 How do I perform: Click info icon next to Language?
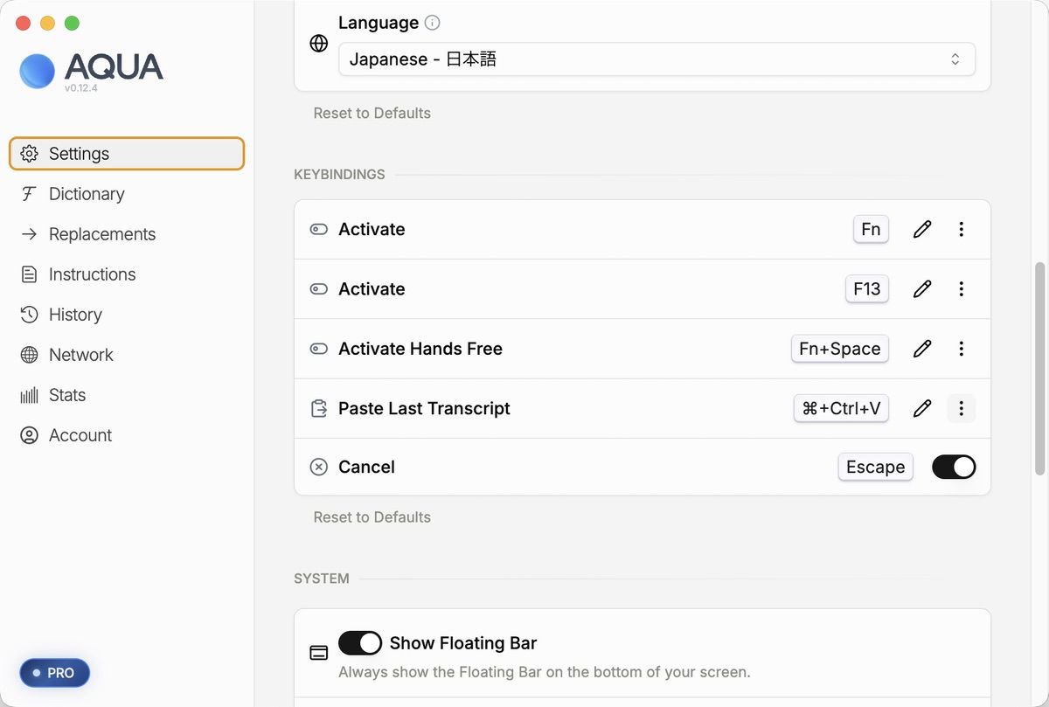click(432, 23)
